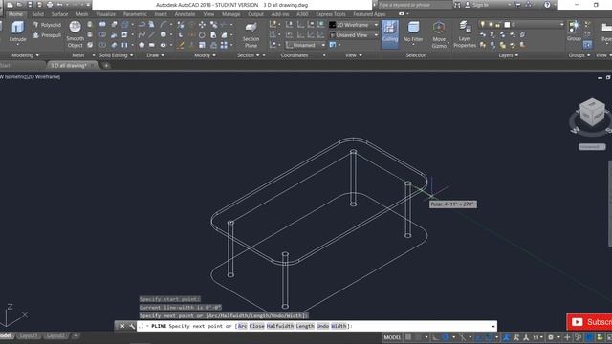Select the Extrude tool

(17, 32)
